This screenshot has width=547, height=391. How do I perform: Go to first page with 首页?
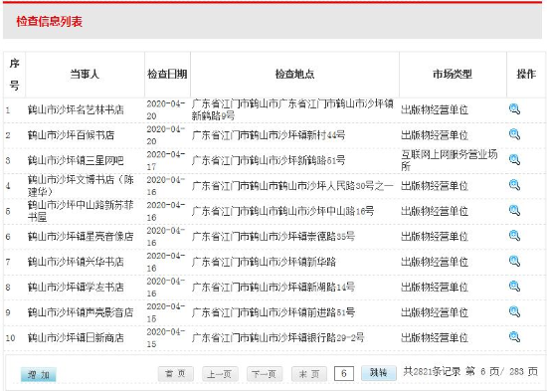[175, 374]
